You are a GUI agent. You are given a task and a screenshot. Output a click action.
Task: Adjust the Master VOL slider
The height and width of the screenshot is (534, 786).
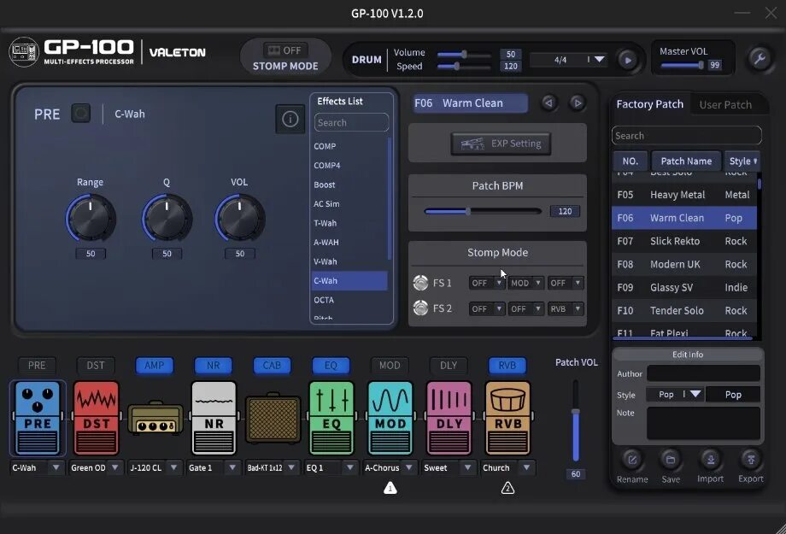coord(683,65)
